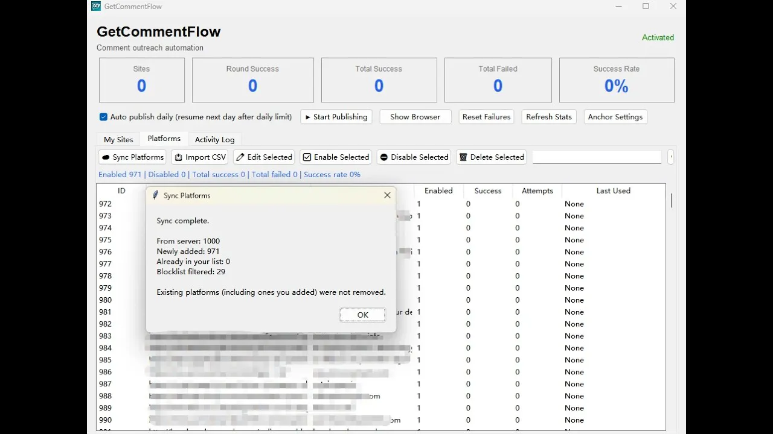Screen dimensions: 773x434
Task: Click the 'Newly added: 971' line in dialog
Action: click(188, 251)
